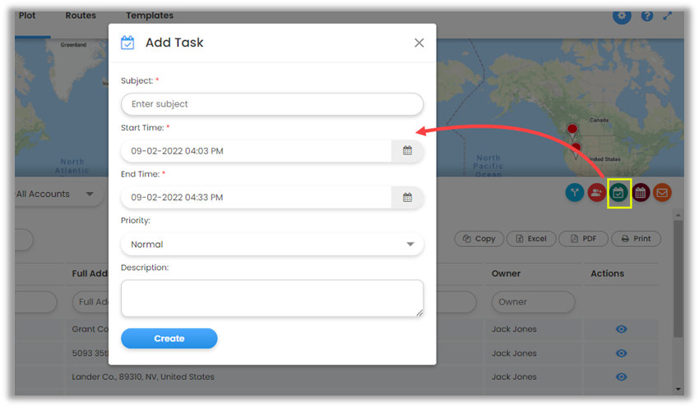This screenshot has height=407, width=699.
Task: Switch to the Routes tab
Action: click(x=81, y=16)
